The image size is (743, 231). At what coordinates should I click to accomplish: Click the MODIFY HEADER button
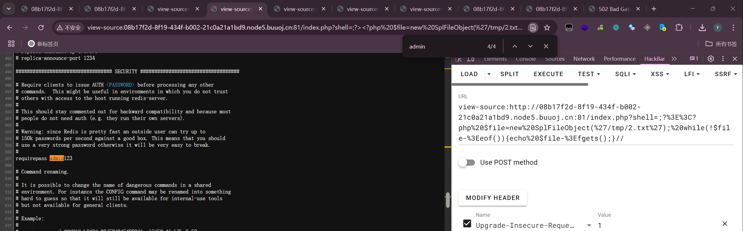[493, 198]
